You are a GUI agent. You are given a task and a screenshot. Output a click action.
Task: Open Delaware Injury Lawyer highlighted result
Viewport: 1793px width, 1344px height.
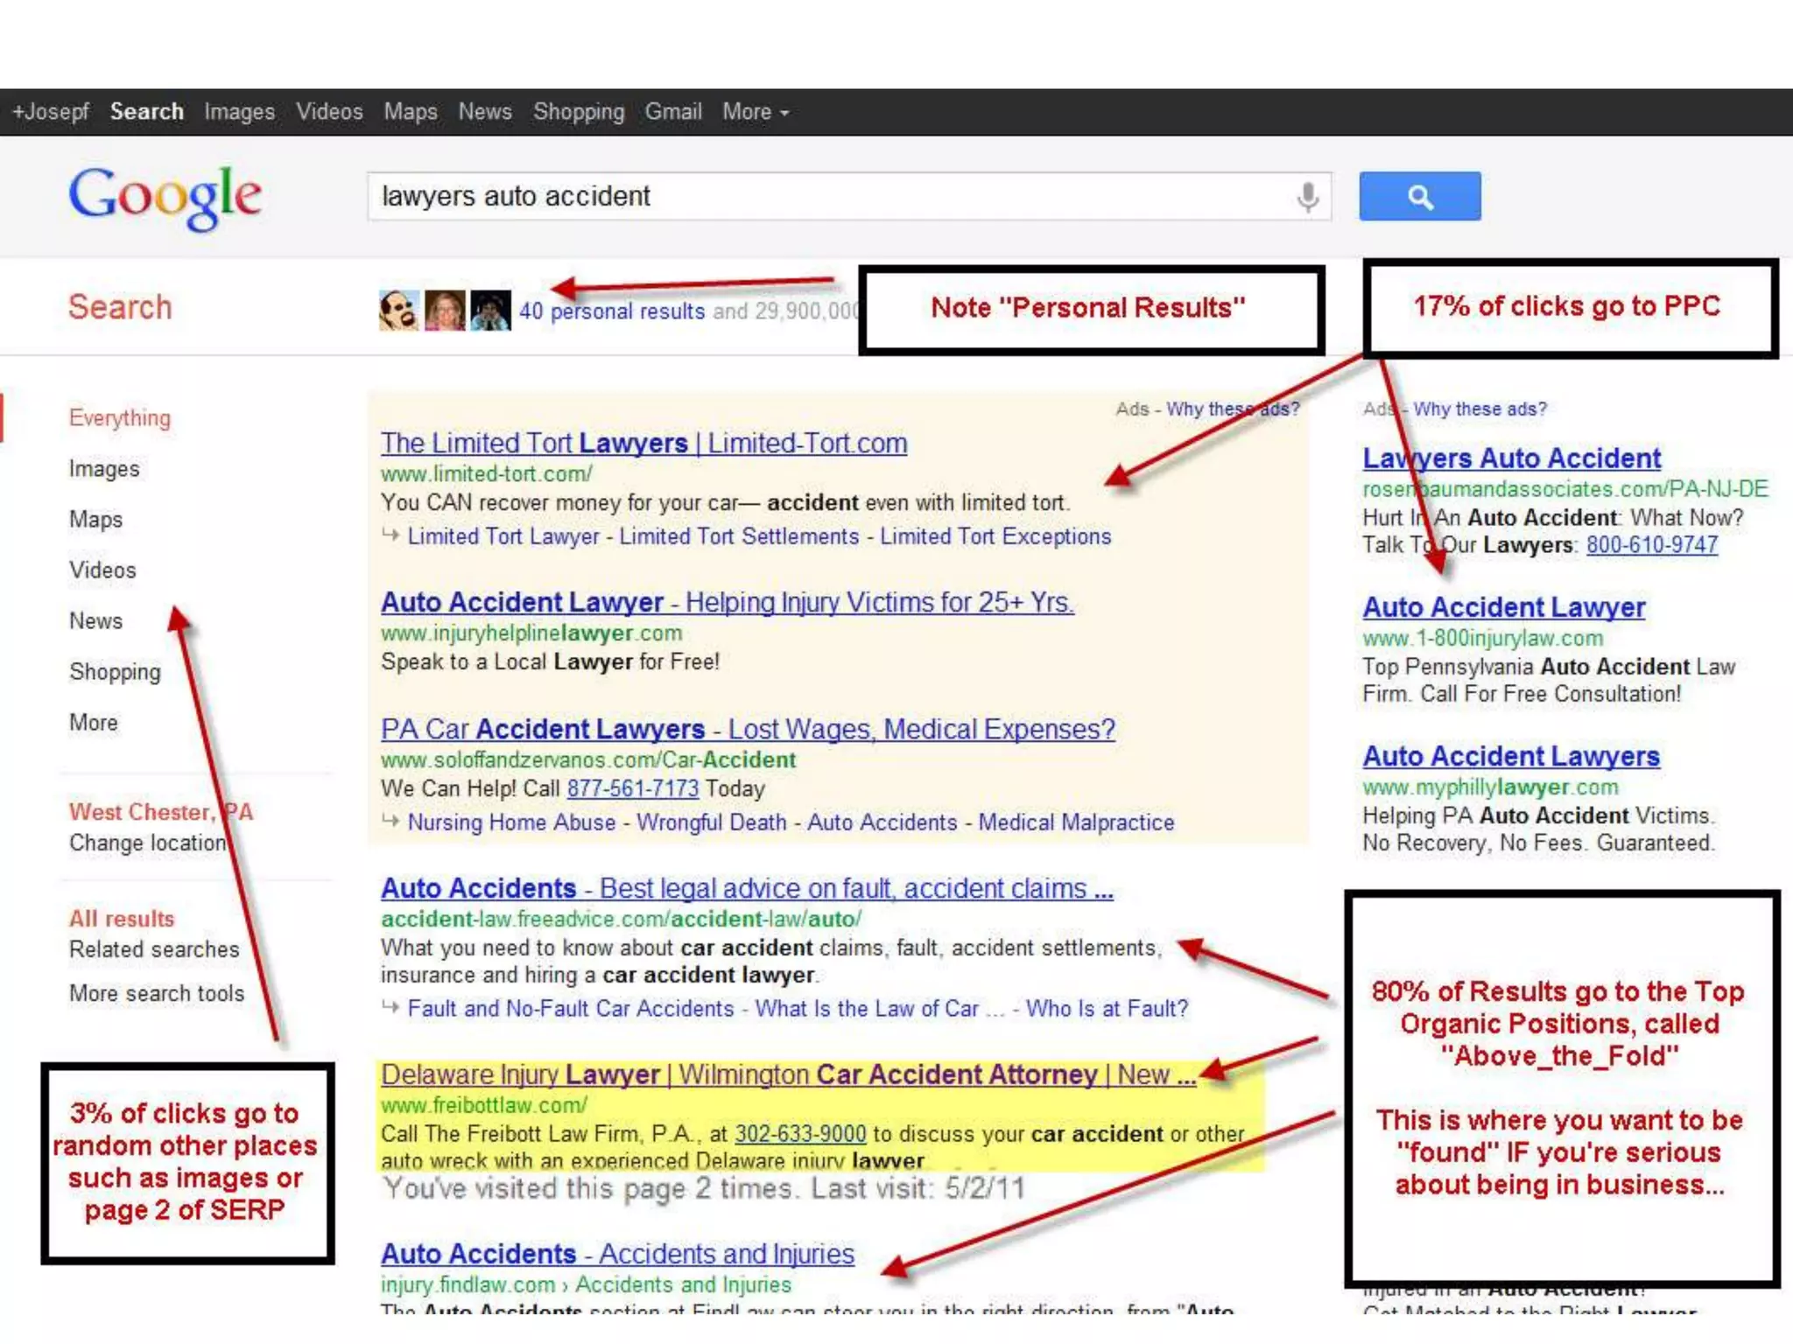point(788,1075)
